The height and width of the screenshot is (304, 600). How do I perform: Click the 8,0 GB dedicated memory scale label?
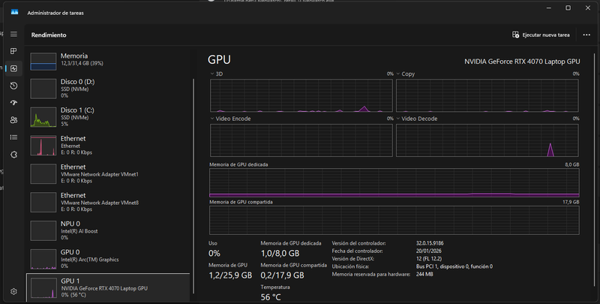[572, 164]
